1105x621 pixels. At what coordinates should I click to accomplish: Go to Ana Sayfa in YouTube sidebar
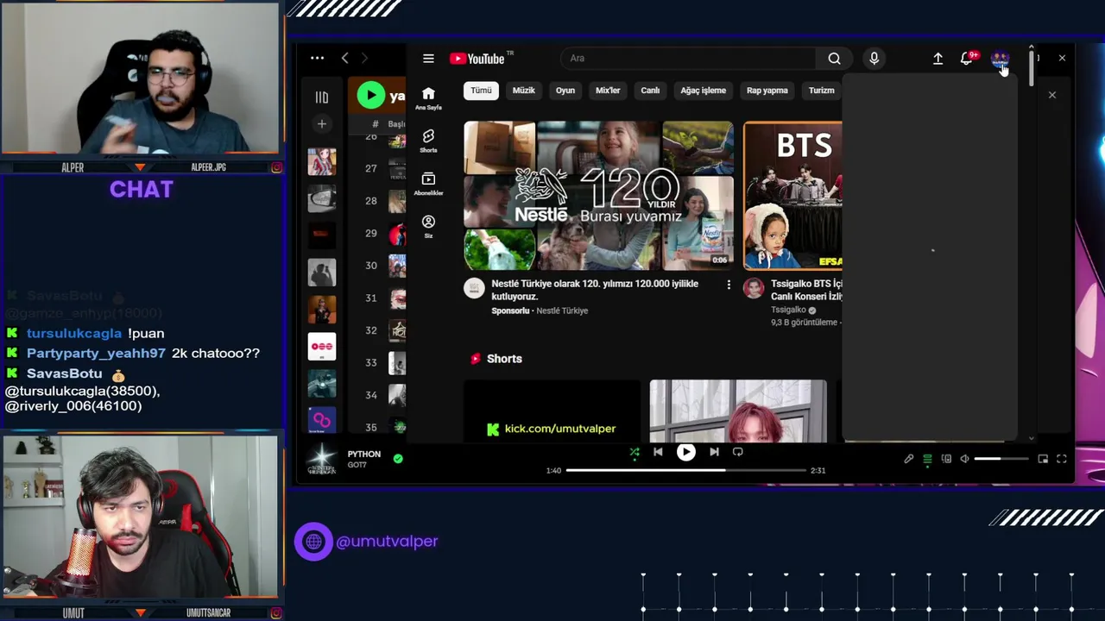428,98
